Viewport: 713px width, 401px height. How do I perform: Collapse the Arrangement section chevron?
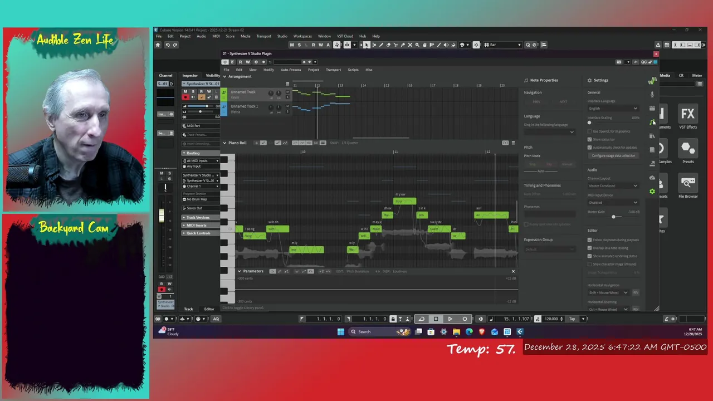(224, 77)
